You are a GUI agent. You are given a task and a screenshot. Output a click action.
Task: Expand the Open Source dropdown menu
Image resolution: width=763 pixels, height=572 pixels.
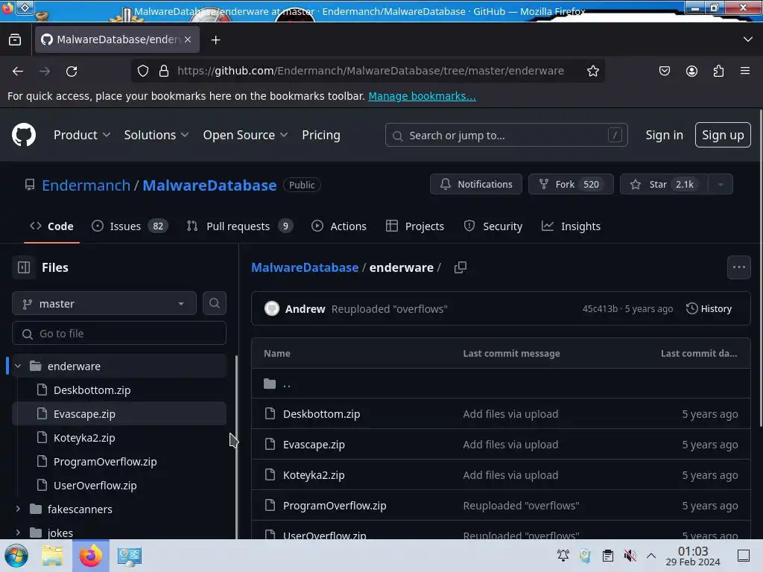(x=245, y=135)
